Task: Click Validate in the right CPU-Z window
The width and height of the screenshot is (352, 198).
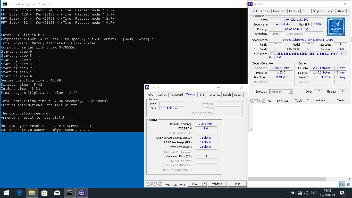Action: (320, 100)
